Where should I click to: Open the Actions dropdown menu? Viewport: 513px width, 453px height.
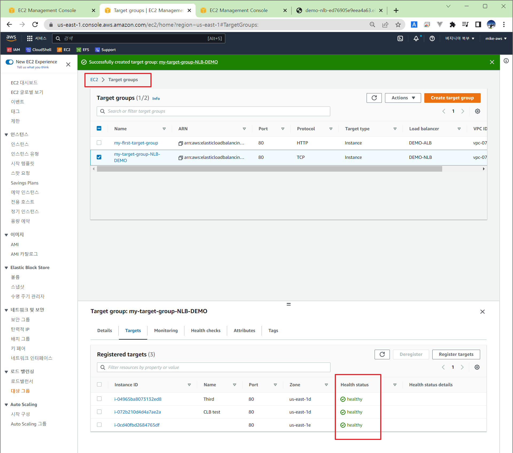coord(403,98)
